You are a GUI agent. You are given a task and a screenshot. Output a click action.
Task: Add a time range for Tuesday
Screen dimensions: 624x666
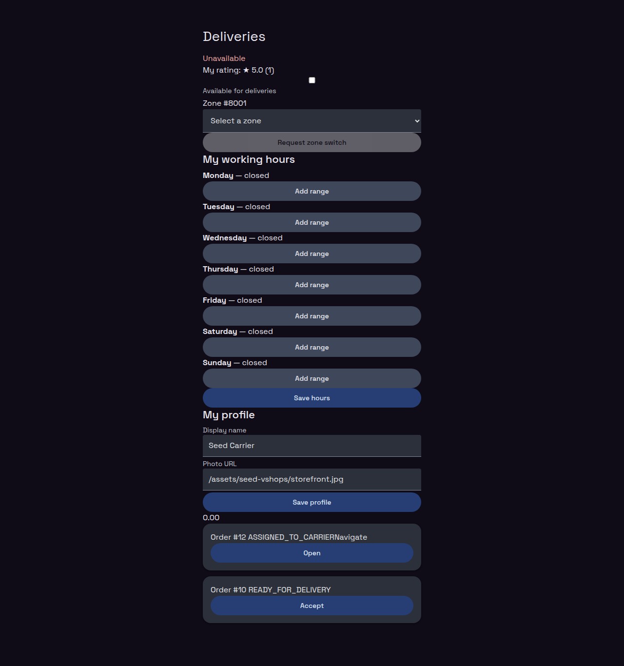pos(312,222)
